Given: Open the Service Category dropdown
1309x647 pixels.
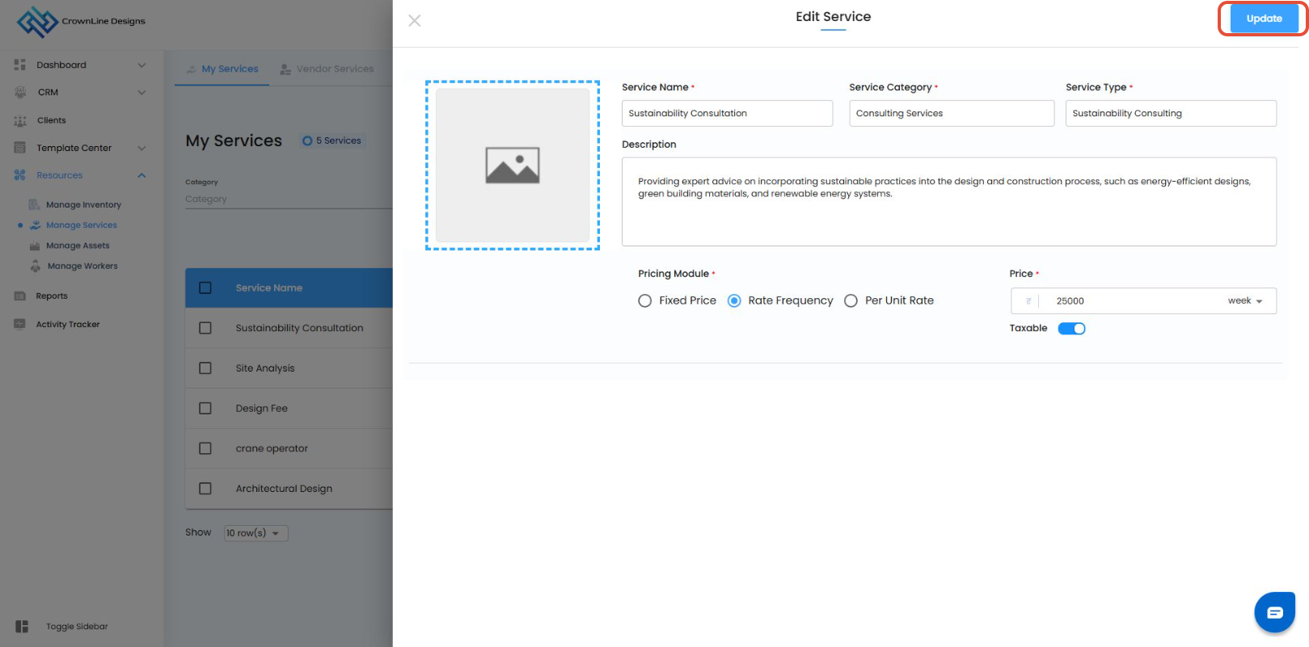Looking at the screenshot, I should click(952, 113).
